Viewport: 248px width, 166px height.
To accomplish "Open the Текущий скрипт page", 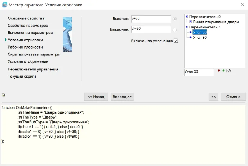I will tap(22, 77).
